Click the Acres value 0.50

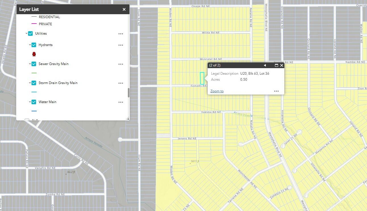(x=244, y=80)
